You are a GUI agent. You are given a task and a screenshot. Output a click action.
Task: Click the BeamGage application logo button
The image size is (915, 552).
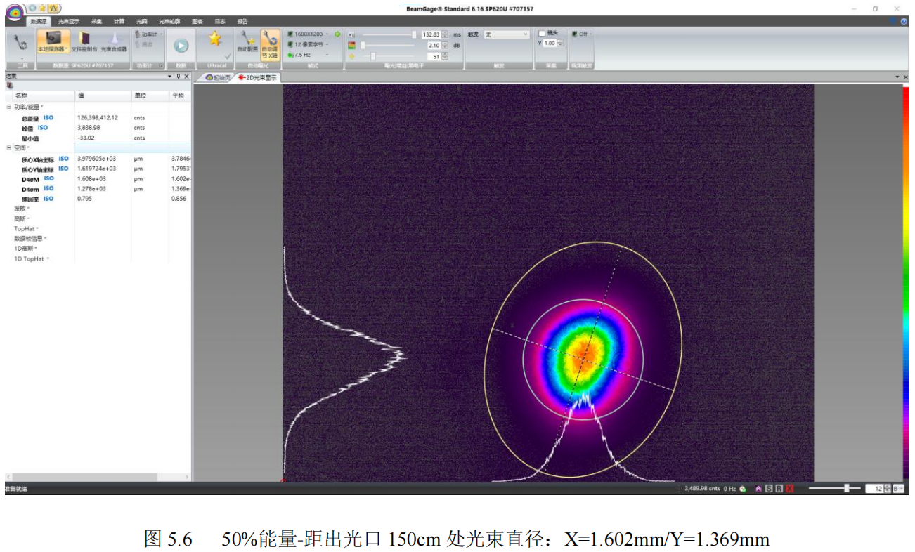[14, 12]
